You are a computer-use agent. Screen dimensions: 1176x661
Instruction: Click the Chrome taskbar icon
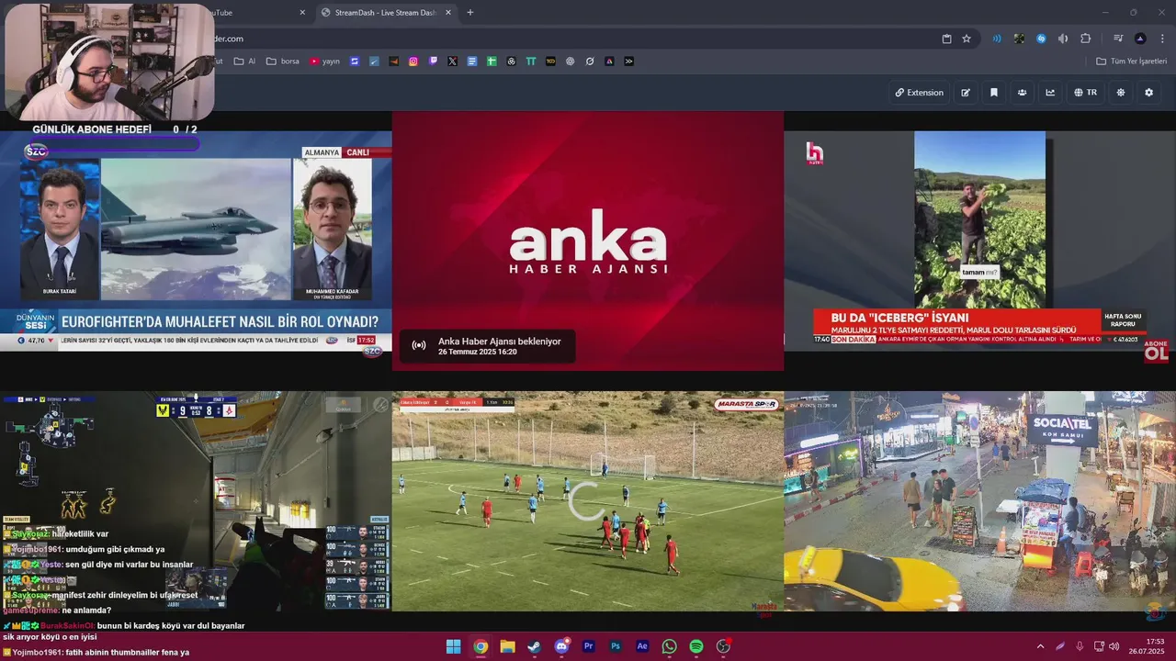point(481,646)
